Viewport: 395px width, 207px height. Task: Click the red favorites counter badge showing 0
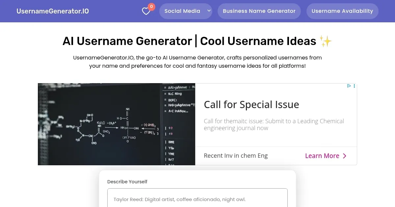[151, 6]
